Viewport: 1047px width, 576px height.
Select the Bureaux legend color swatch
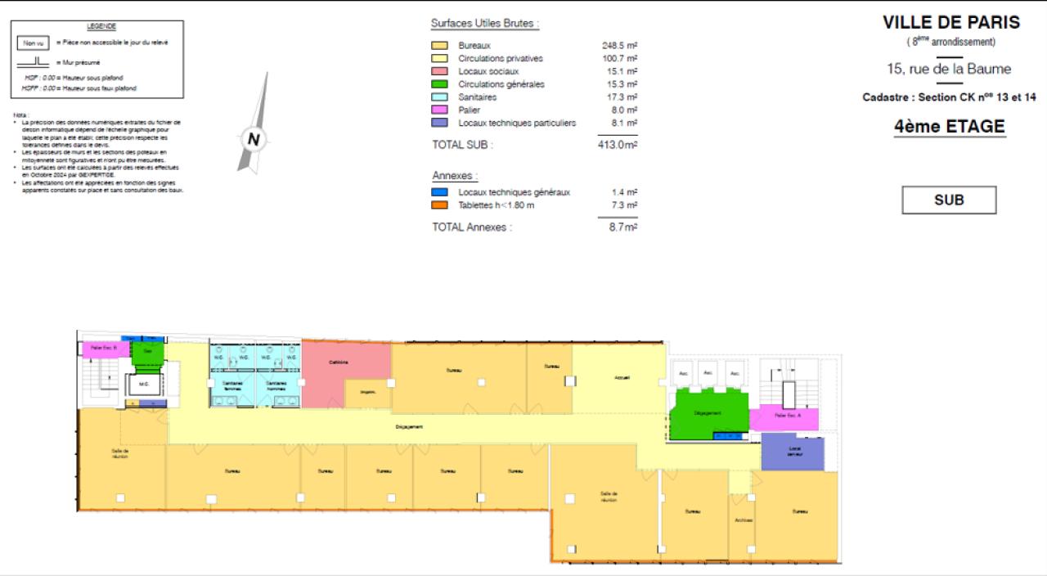[x=439, y=46]
